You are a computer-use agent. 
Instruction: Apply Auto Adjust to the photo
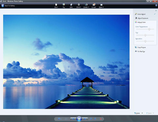click(x=142, y=14)
